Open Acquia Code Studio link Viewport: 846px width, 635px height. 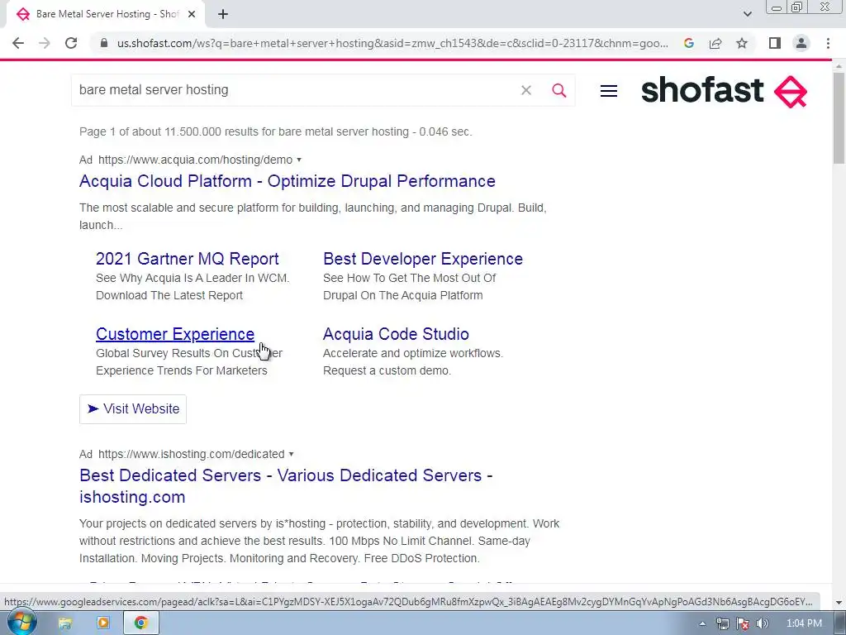pos(396,334)
